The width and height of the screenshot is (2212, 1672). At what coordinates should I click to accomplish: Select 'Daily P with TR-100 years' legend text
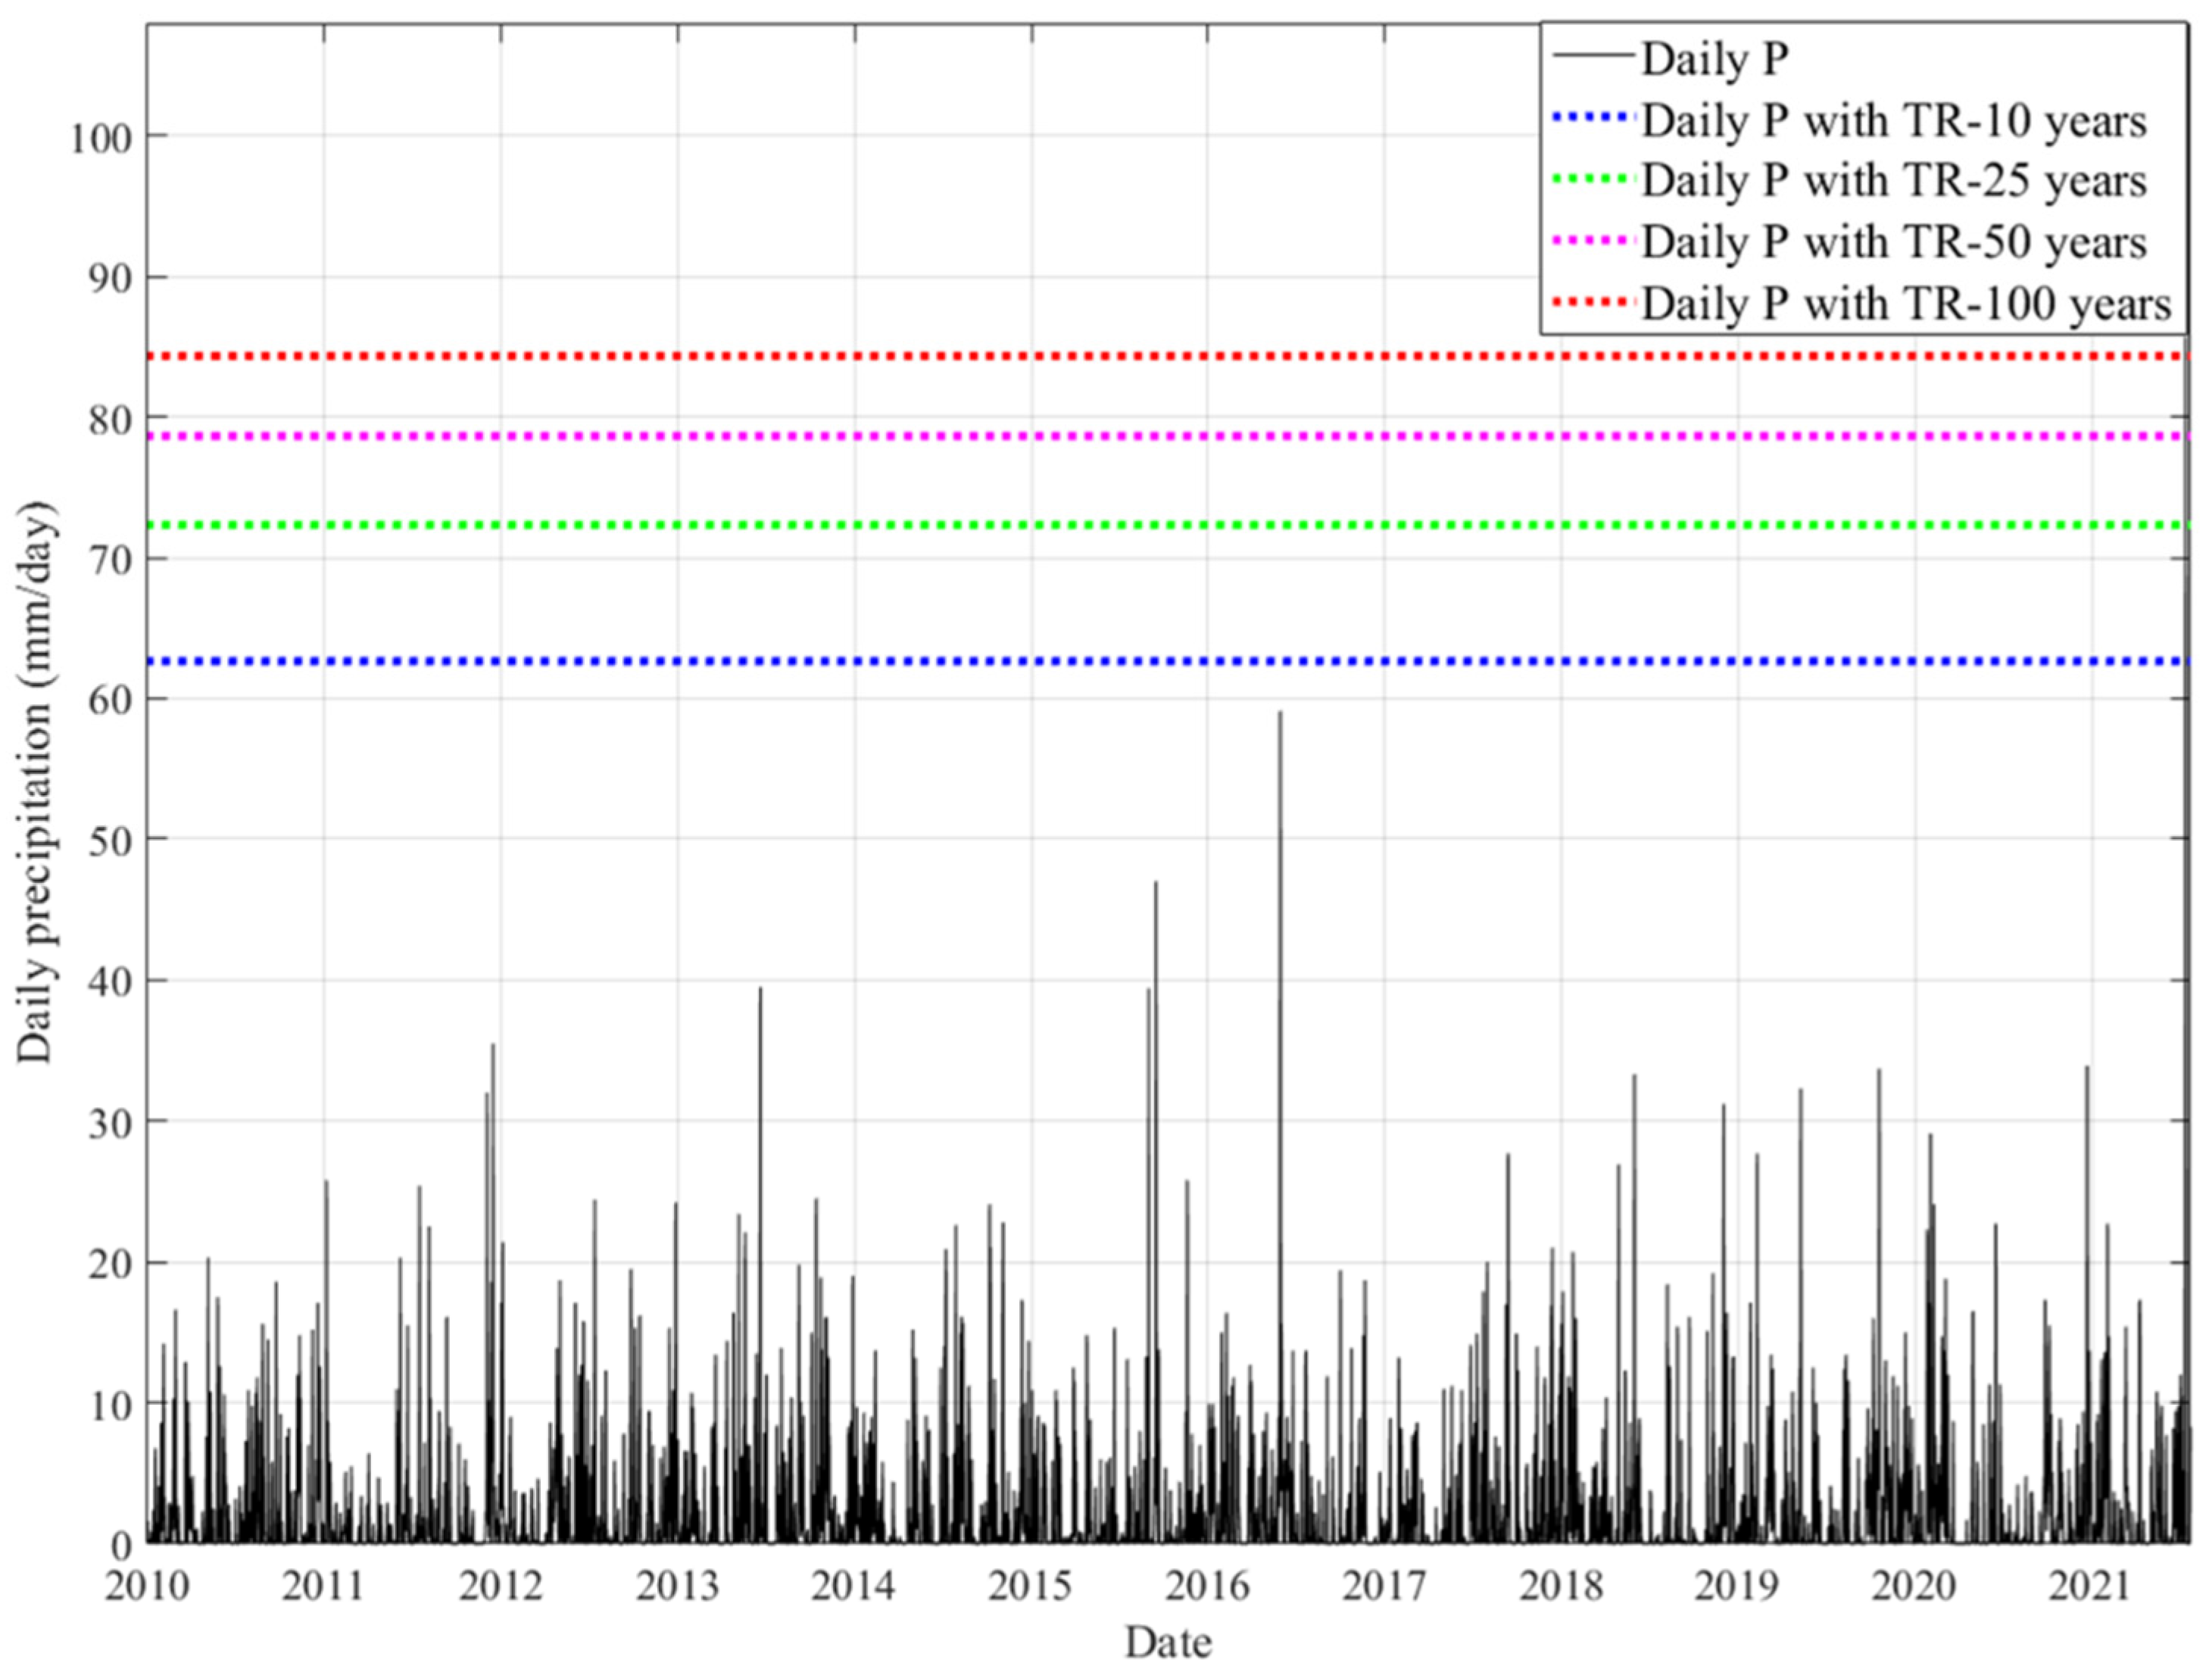click(1906, 304)
